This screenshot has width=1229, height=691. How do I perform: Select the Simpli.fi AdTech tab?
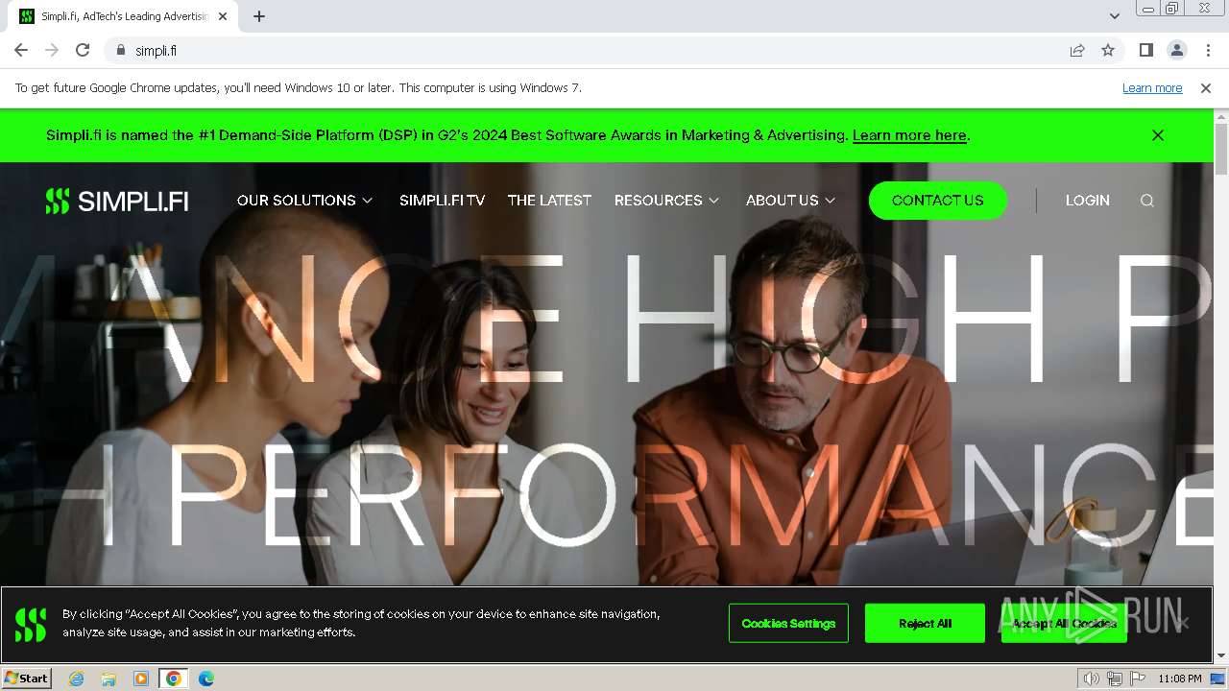tap(124, 16)
